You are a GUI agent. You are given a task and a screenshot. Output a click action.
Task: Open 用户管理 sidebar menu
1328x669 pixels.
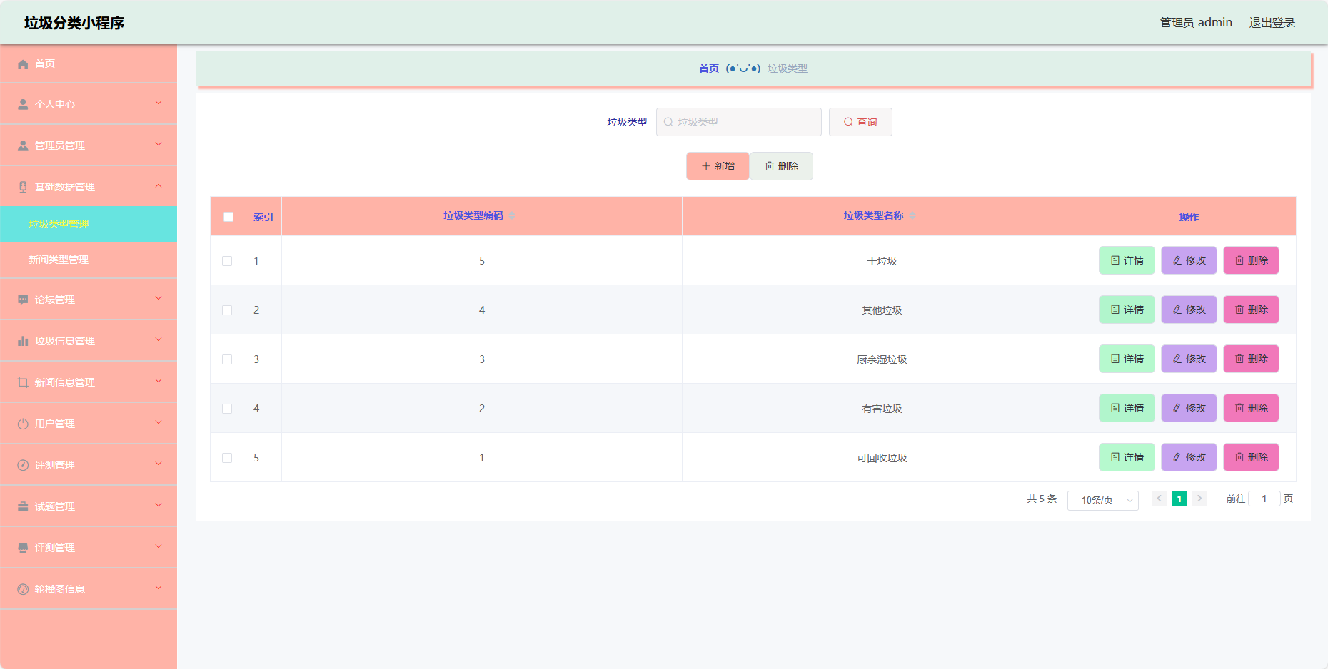pyautogui.click(x=89, y=424)
